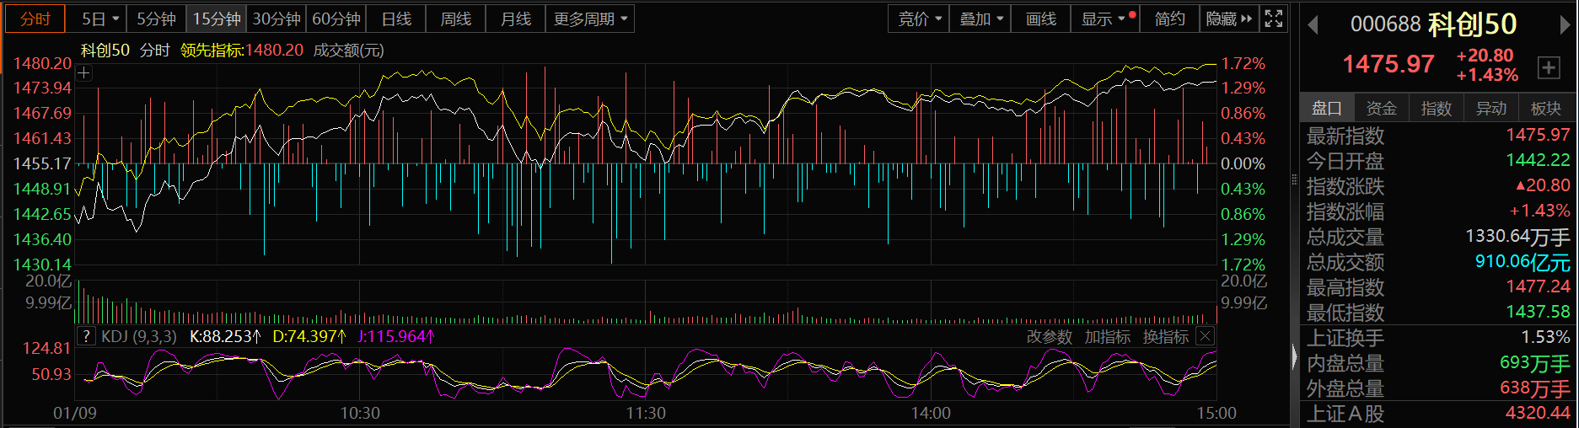Click the plus icon to add 科创50 to watchlist
1579x428 pixels.
pos(1548,67)
